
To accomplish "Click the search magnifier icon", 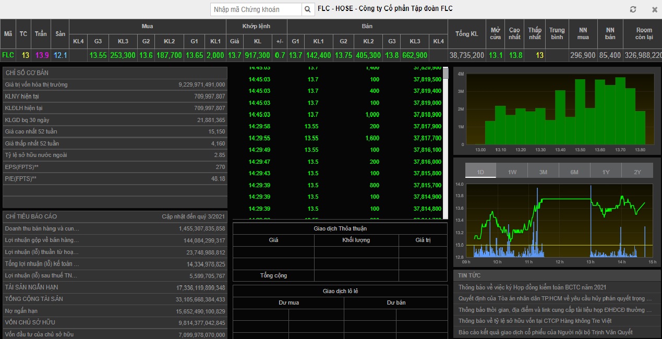I will coord(308,9).
